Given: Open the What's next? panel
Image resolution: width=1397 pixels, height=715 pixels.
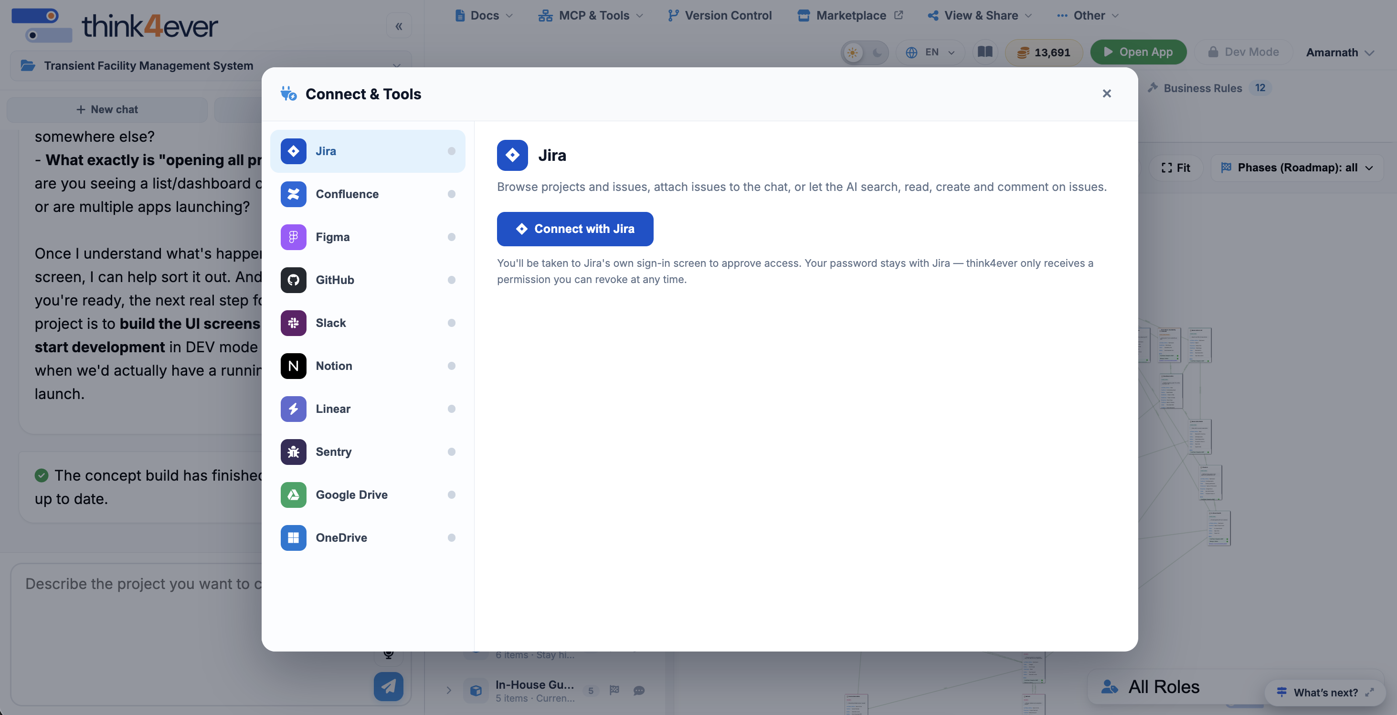Looking at the screenshot, I should click(1325, 692).
